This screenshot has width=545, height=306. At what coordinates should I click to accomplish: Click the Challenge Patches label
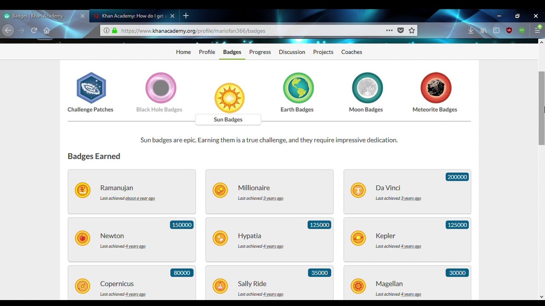(90, 110)
